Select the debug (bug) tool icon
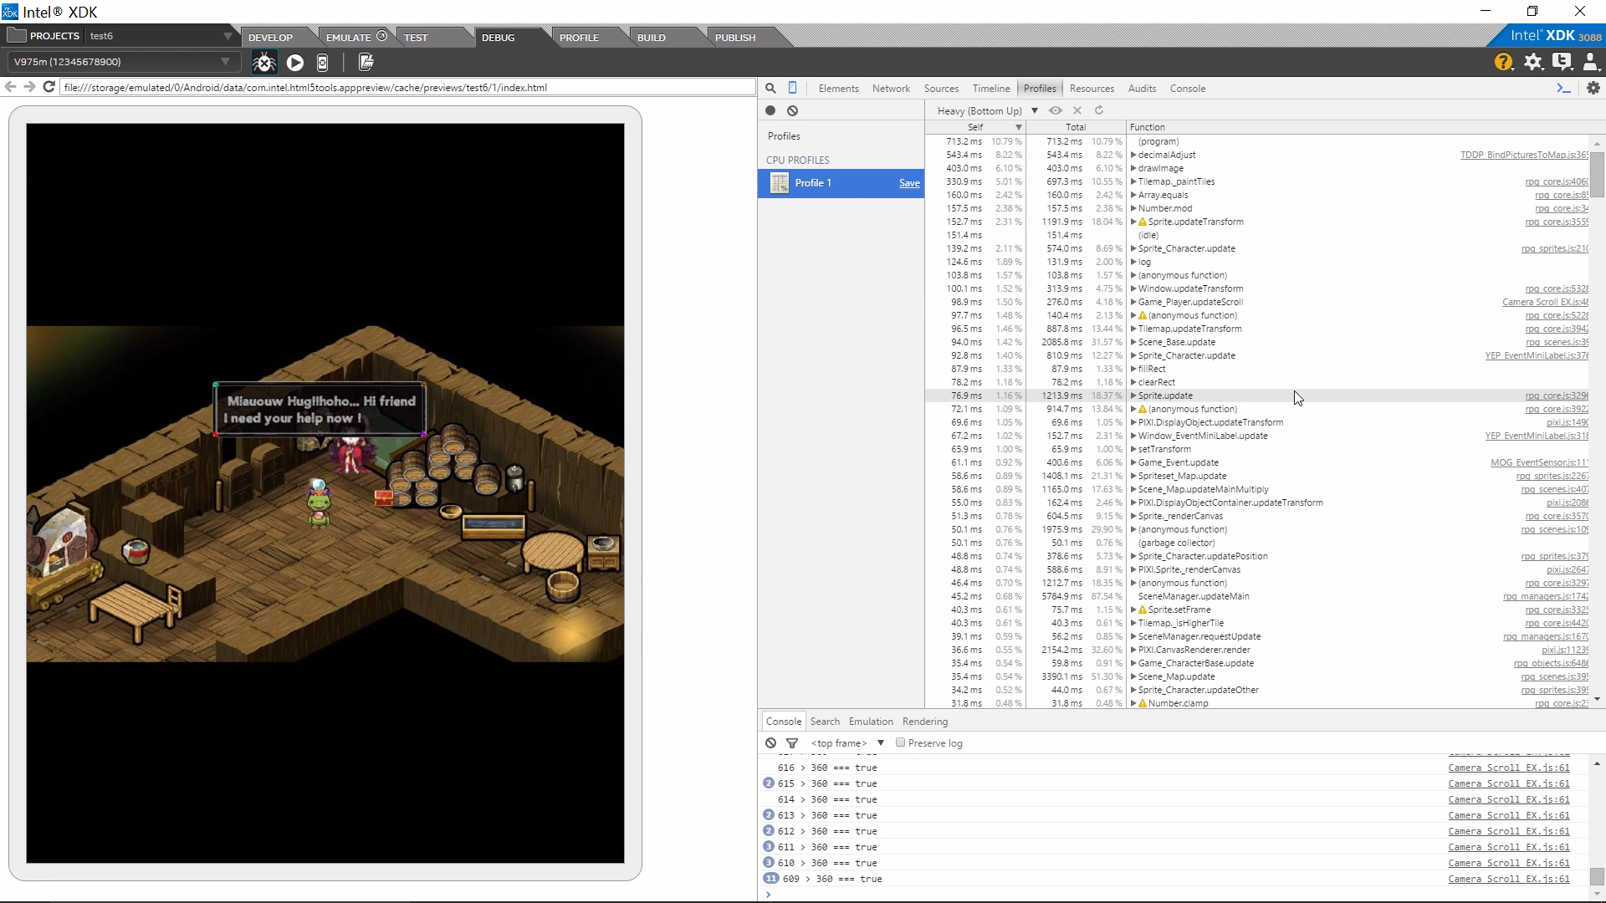 pyautogui.click(x=263, y=62)
